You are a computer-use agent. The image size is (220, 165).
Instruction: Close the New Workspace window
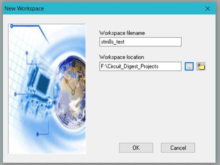208,8
